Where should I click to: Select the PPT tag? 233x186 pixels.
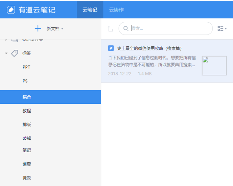click(x=26, y=67)
